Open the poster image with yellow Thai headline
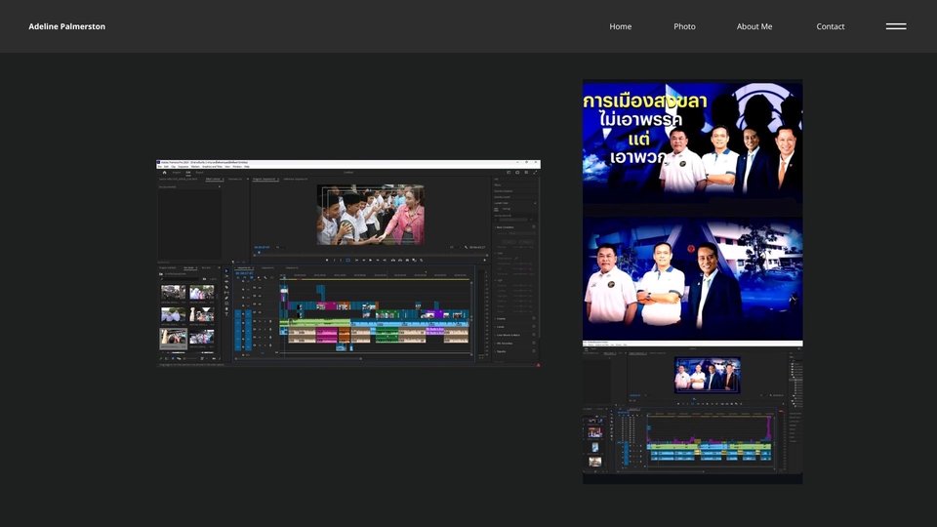Screen dimensions: 937x527 693,141
